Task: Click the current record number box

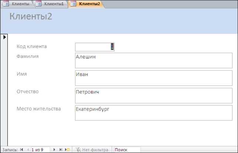Action: 40,150
